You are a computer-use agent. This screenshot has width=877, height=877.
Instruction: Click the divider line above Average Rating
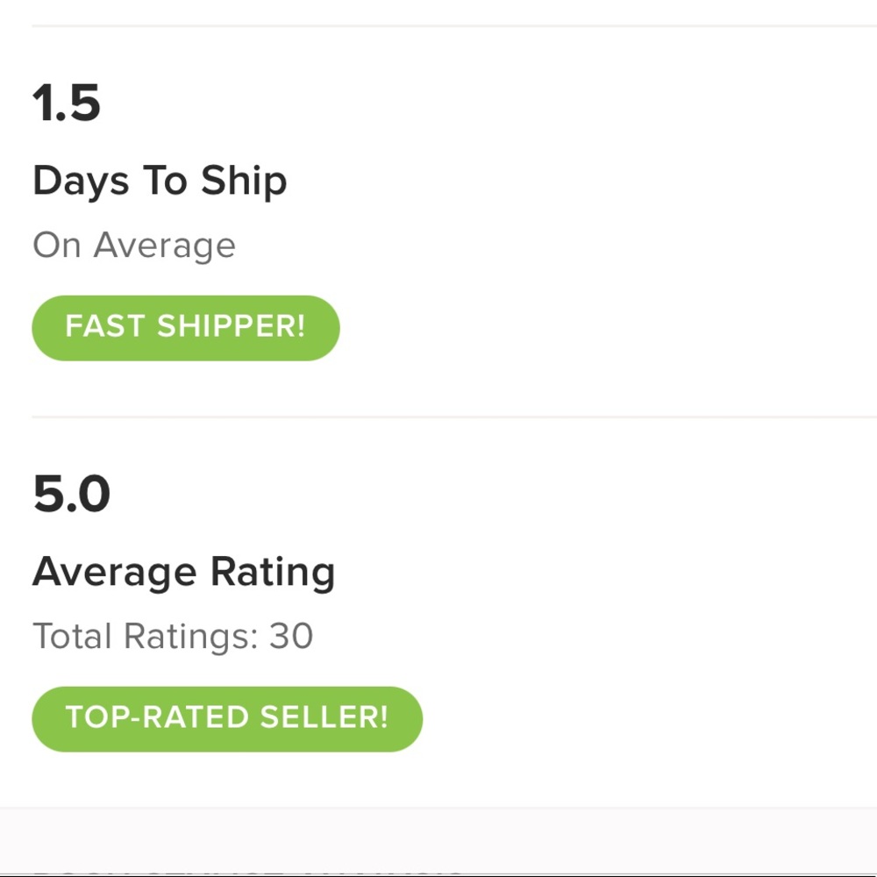(438, 417)
